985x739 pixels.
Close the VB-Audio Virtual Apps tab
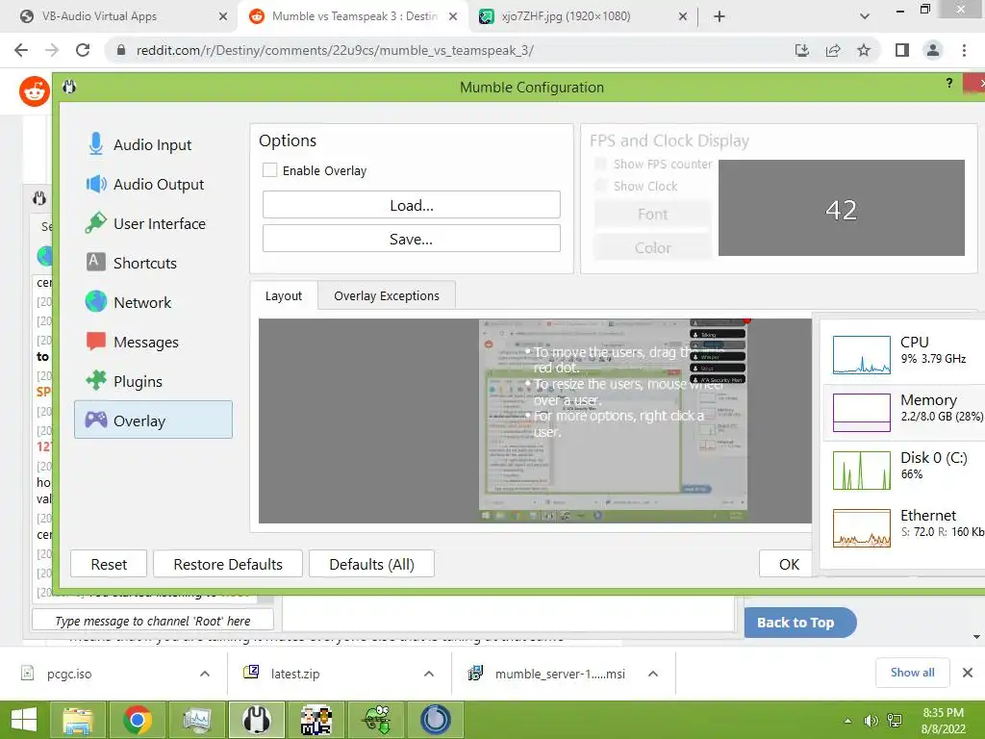click(x=223, y=16)
